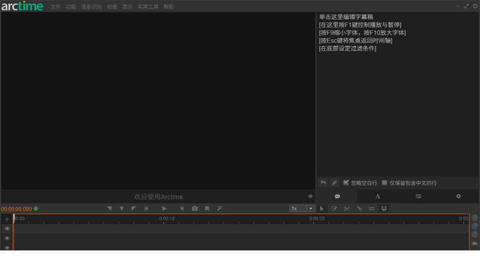Click the 1x playback speed field
The width and height of the screenshot is (480, 260).
point(298,208)
